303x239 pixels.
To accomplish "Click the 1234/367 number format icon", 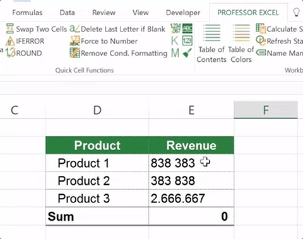I will [x=175, y=28].
